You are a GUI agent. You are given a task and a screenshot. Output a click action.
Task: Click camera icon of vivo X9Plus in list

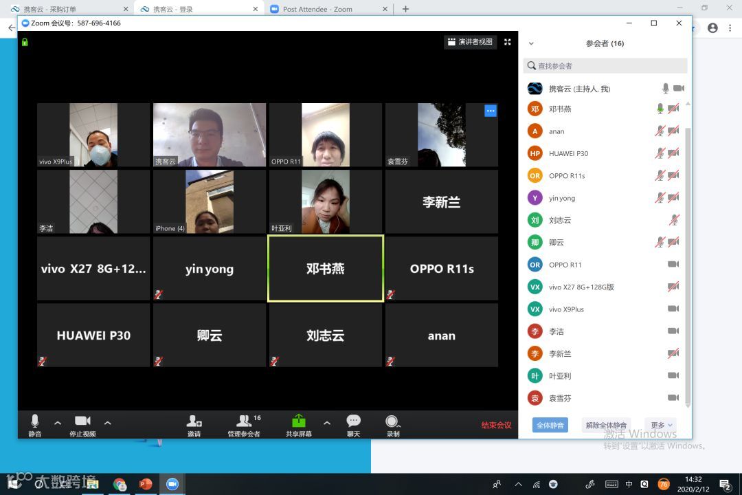(673, 309)
